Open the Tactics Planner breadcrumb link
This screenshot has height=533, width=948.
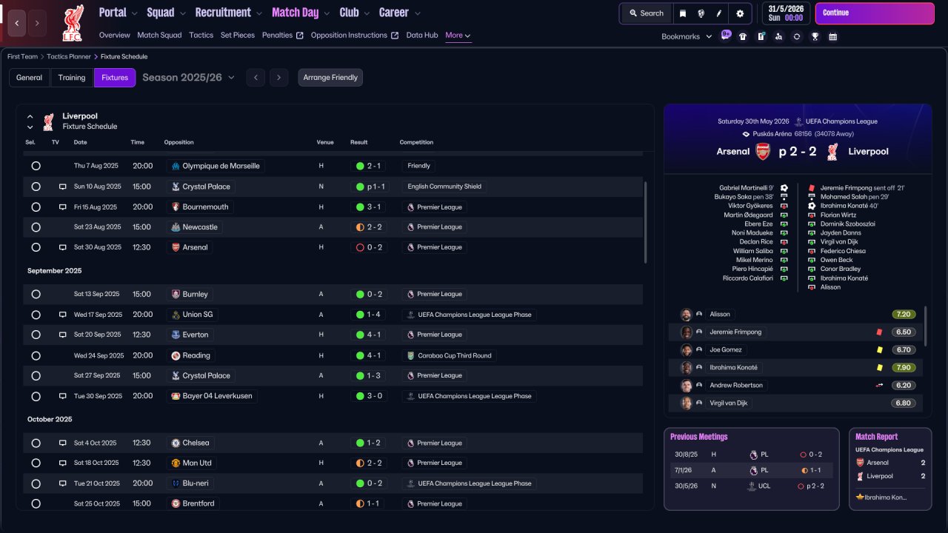[69, 56]
